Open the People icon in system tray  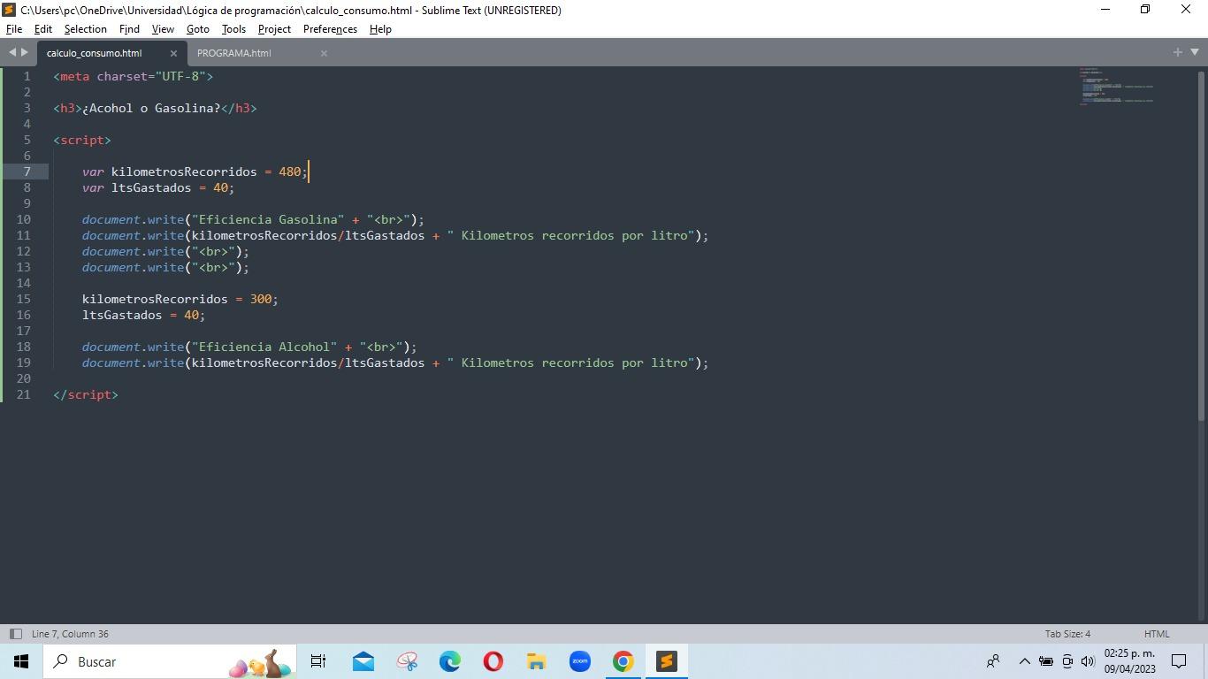[993, 661]
